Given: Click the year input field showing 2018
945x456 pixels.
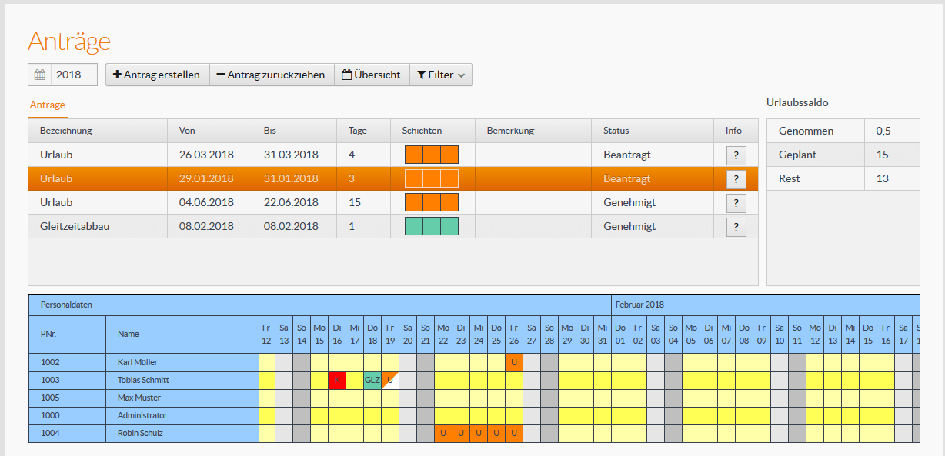Looking at the screenshot, I should [74, 75].
